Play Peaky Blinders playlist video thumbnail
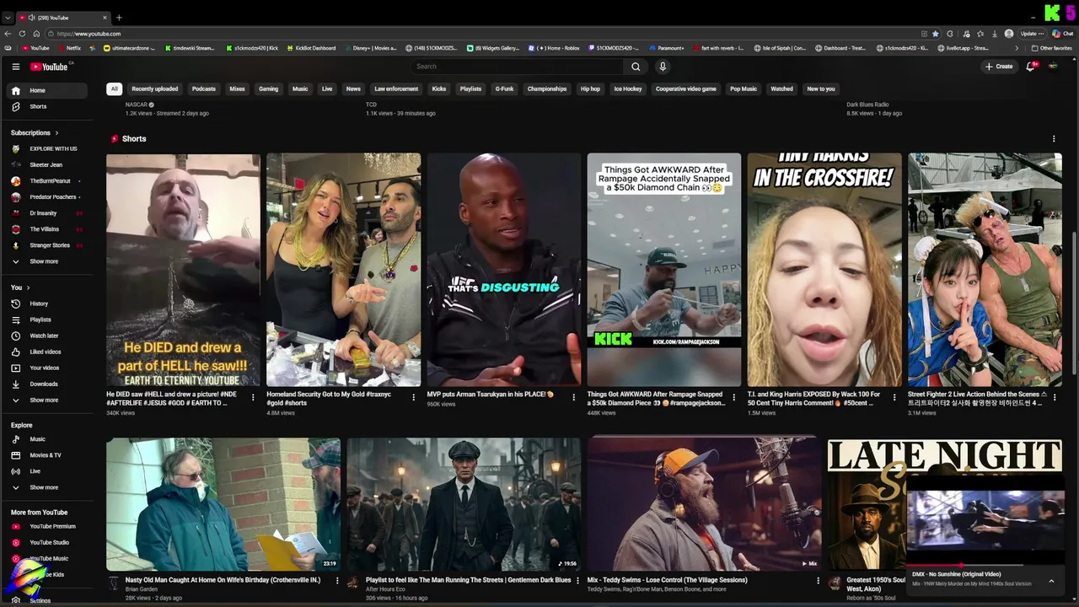This screenshot has width=1079, height=607. (464, 504)
